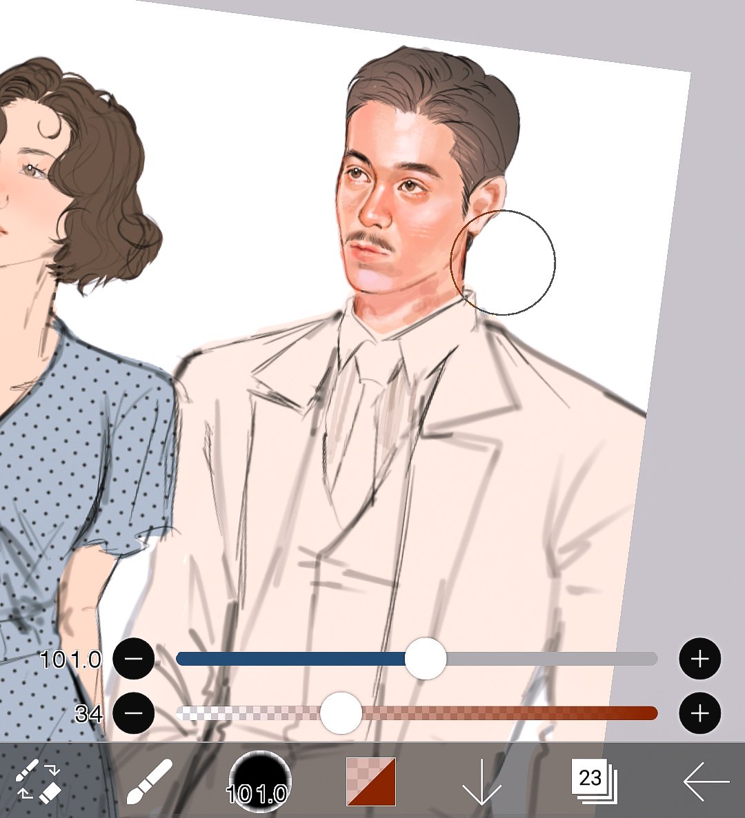Screen dimensions: 745x818
Task: Click the brush size slider handle
Action: [x=426, y=659]
